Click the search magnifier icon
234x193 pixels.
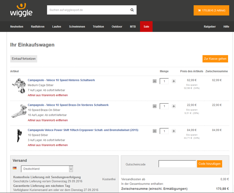pos(132,10)
